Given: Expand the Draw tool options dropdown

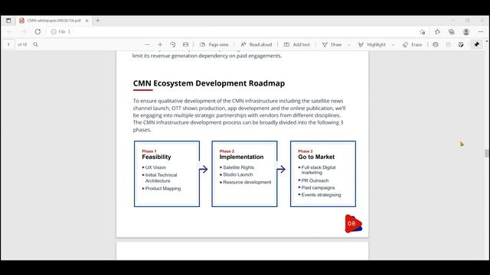Looking at the screenshot, I should coord(349,45).
